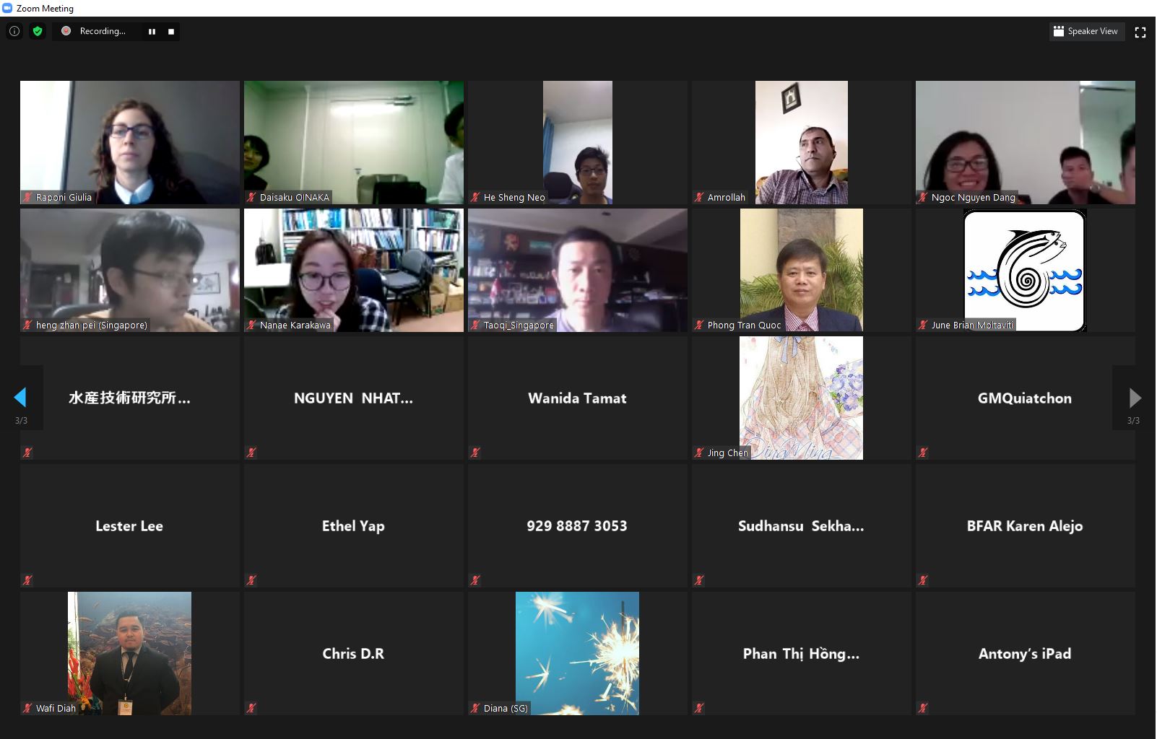The height and width of the screenshot is (739, 1157).
Task: Go to previous participants page arrow
Action: (x=20, y=398)
